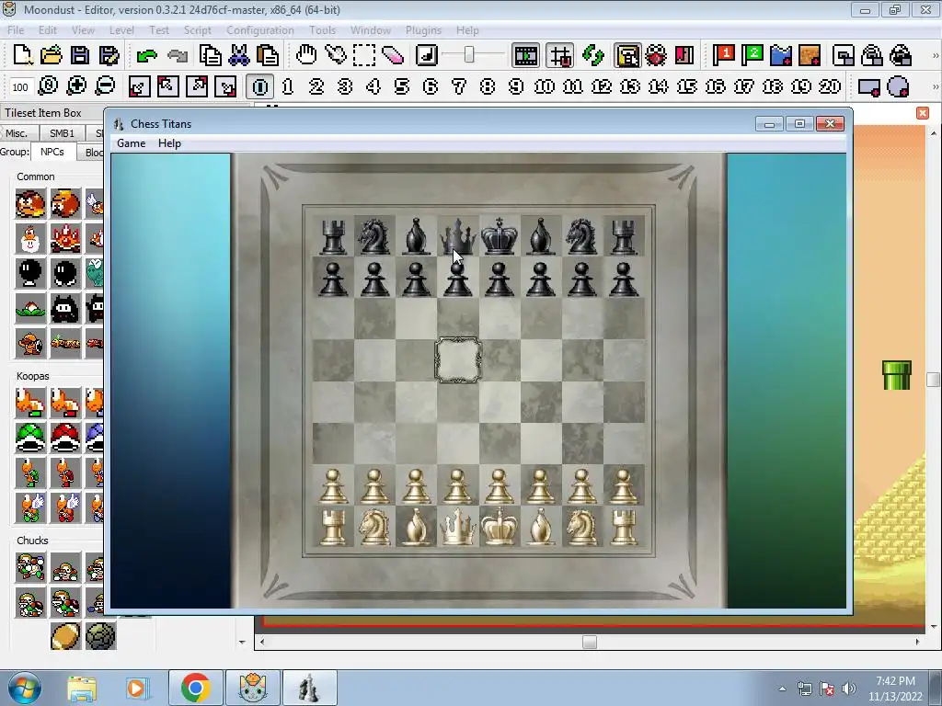Click the white queen chess piece
The width and height of the screenshot is (942, 706).
pos(458,527)
